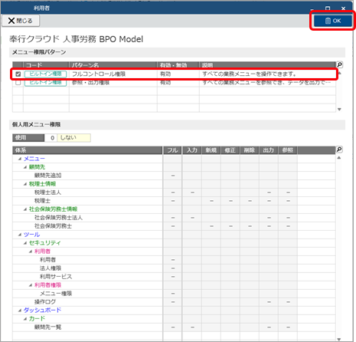Collapse the 利用者権限 tree node
The width and height of the screenshot is (356, 342).
[31, 285]
